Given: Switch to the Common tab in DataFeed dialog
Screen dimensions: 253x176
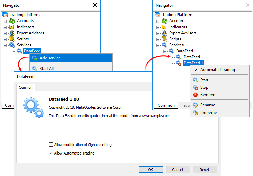Looking at the screenshot, I should click(x=26, y=87).
